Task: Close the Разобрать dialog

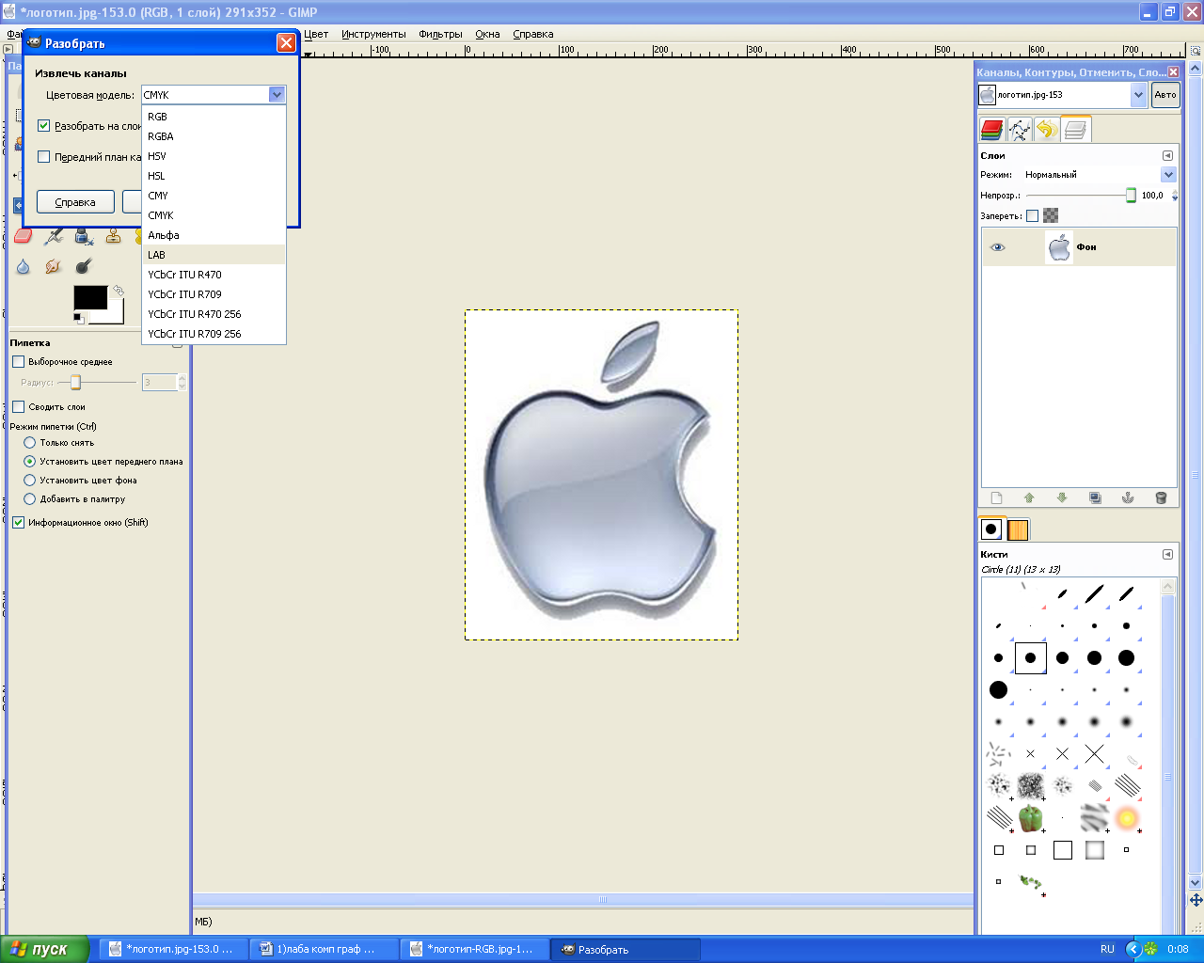Action: [x=286, y=43]
